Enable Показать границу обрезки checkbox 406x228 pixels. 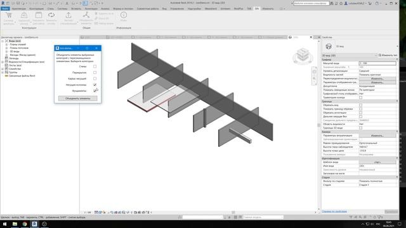[x=360, y=109]
